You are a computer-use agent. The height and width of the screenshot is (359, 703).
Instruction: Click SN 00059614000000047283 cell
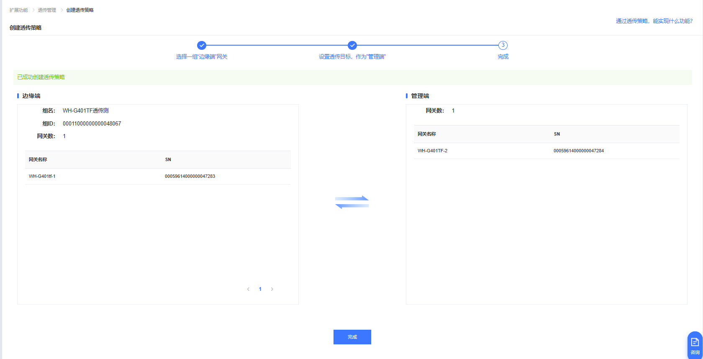tap(190, 176)
